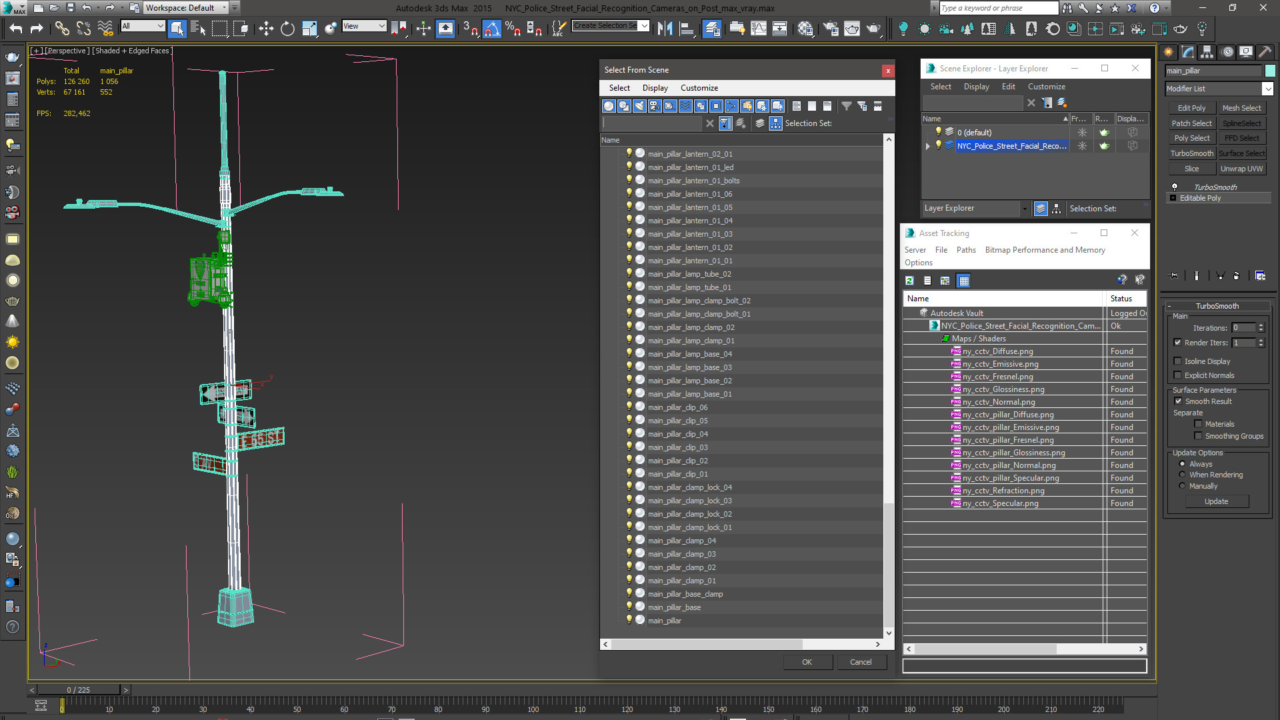Scroll down the scene object list
This screenshot has width=1280, height=720.
[888, 633]
